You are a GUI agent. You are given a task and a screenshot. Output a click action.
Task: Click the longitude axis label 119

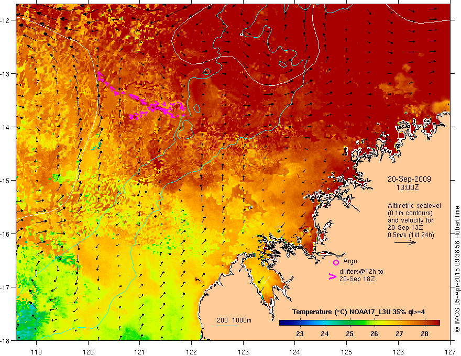(x=37, y=352)
